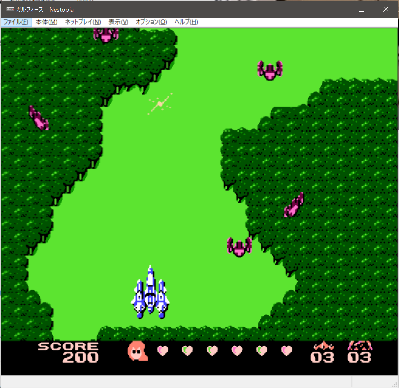Screen dimensions: 399x388
Task: Click the first 03 counter
Action: click(322, 357)
